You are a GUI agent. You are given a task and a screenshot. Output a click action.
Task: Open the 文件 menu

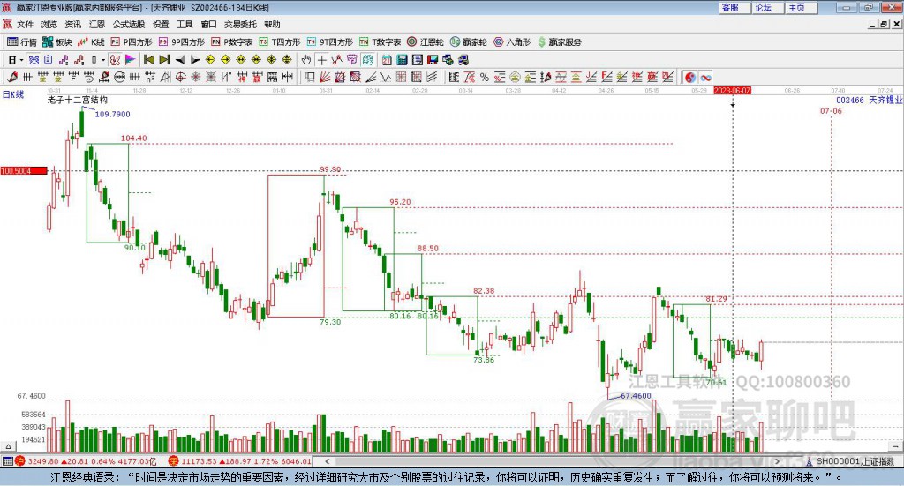(25, 24)
